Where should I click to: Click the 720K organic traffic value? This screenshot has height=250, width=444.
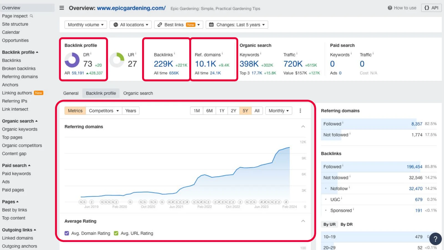click(293, 64)
